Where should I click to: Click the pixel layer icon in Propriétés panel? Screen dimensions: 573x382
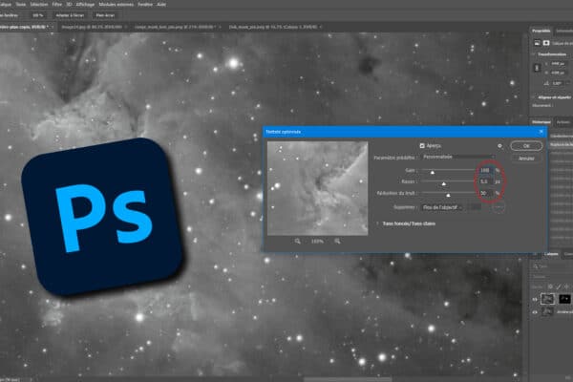click(x=537, y=43)
